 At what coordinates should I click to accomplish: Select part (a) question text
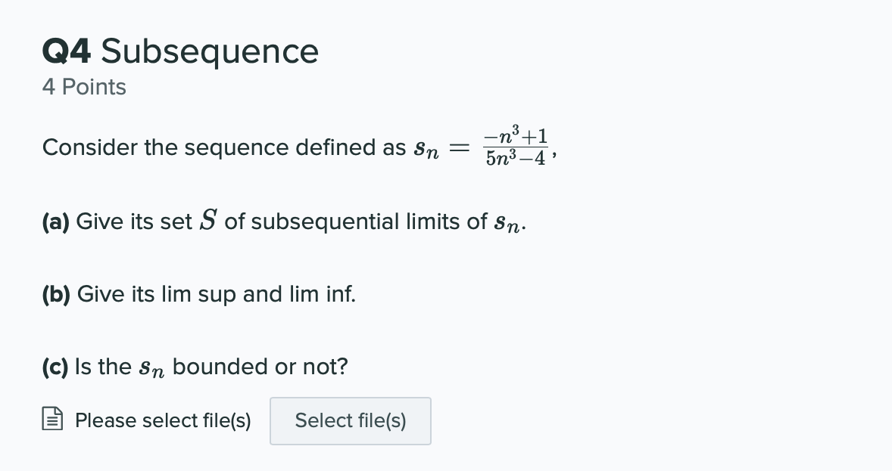[283, 222]
